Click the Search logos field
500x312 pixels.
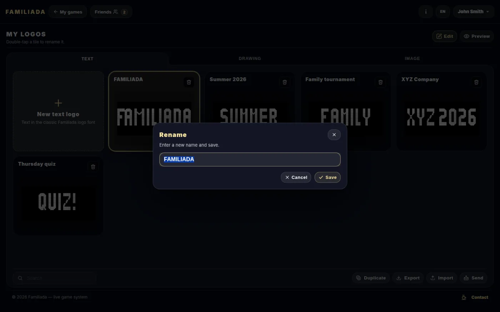click(54, 278)
